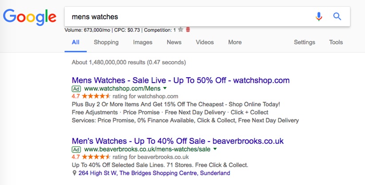Open the Videos results tab
365x185 pixels.
pos(205,42)
